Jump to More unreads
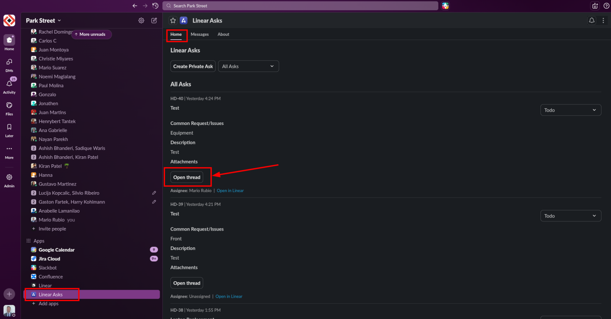 point(91,34)
